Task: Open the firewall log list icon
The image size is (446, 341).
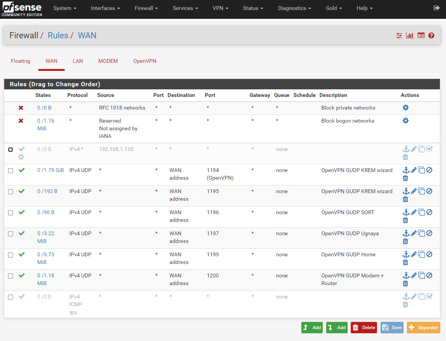Action: coord(421,36)
